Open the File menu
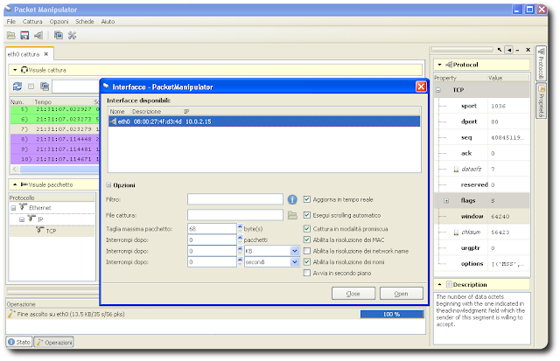The height and width of the screenshot is (361, 560). click(x=11, y=21)
